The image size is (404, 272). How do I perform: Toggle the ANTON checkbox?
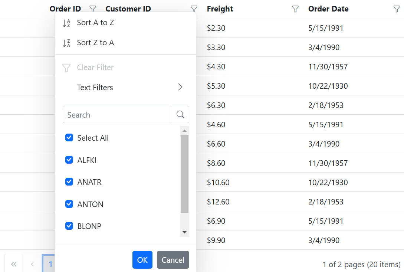pos(69,204)
